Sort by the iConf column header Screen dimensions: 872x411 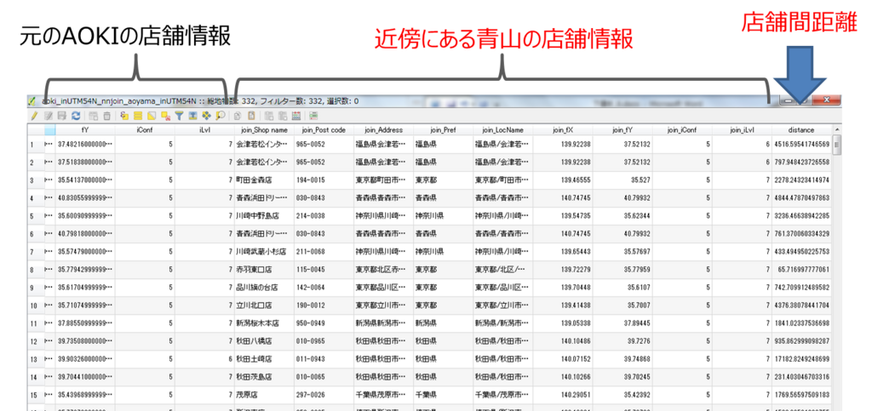click(145, 130)
